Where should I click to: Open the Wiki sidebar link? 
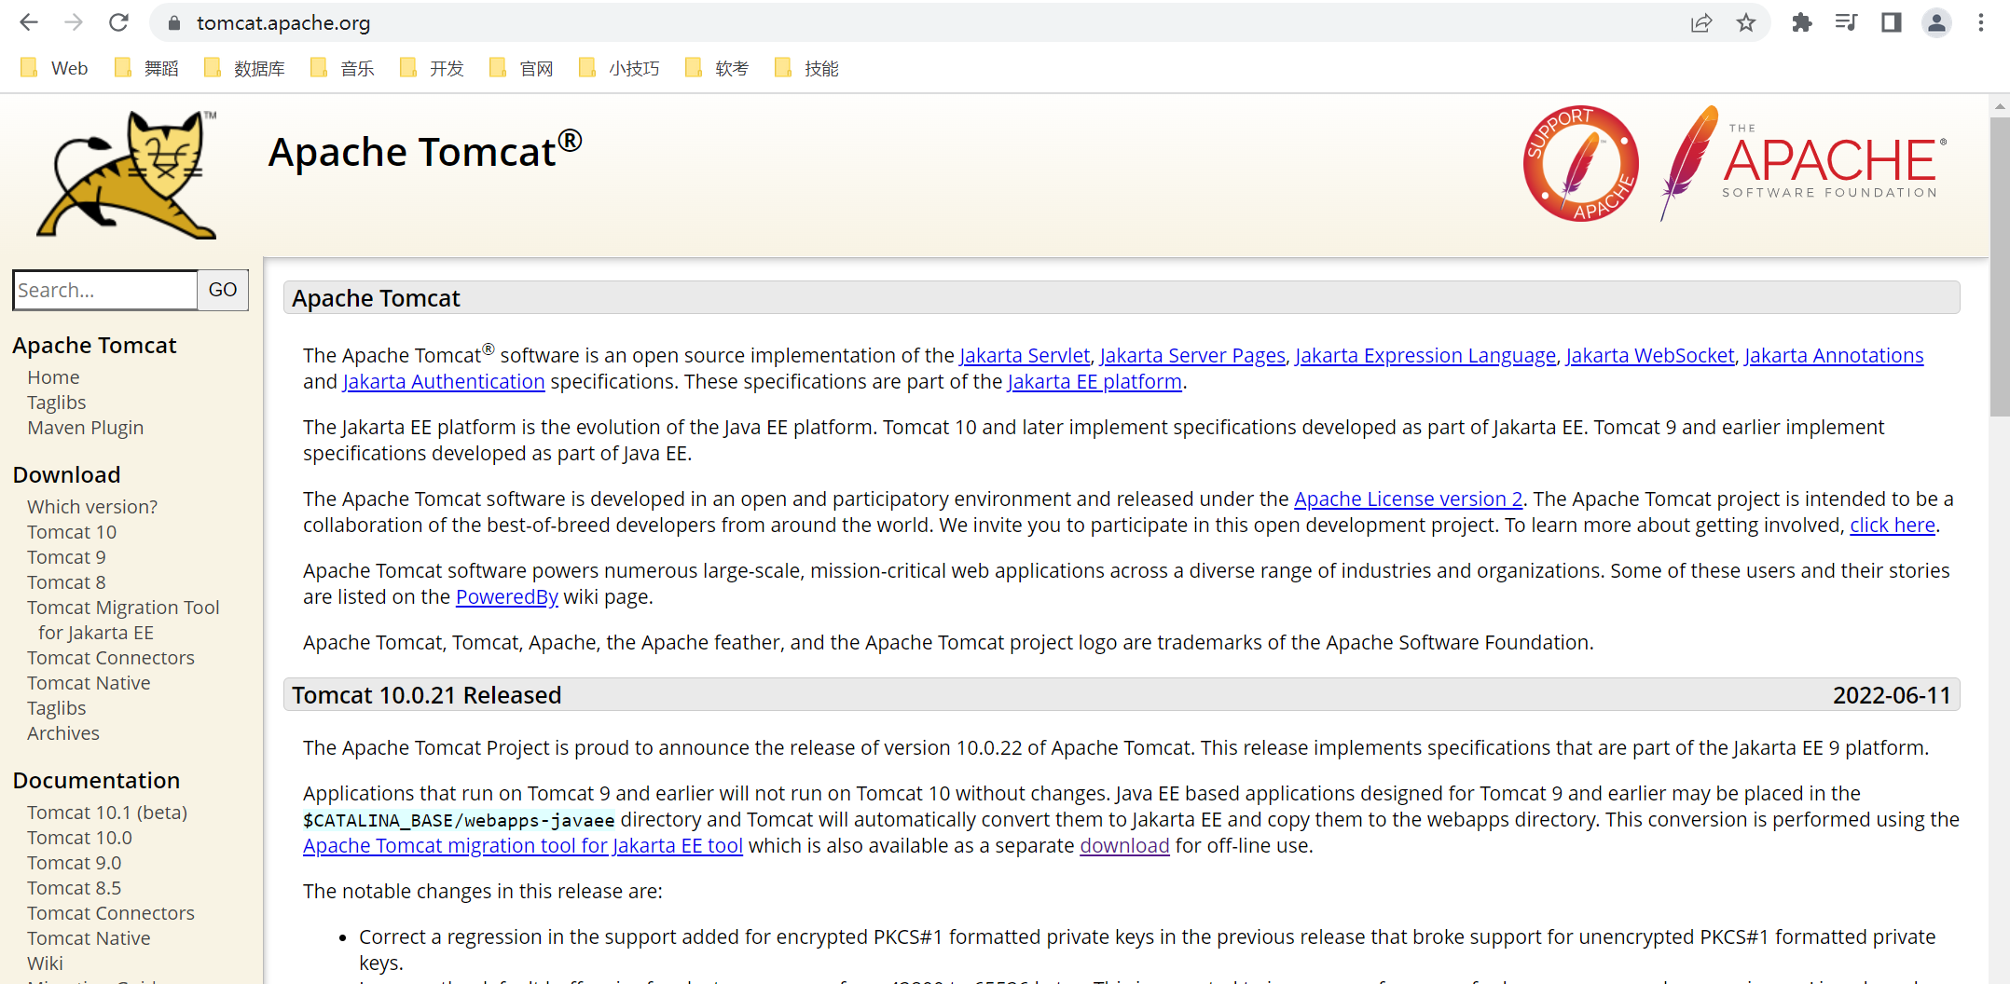click(45, 963)
